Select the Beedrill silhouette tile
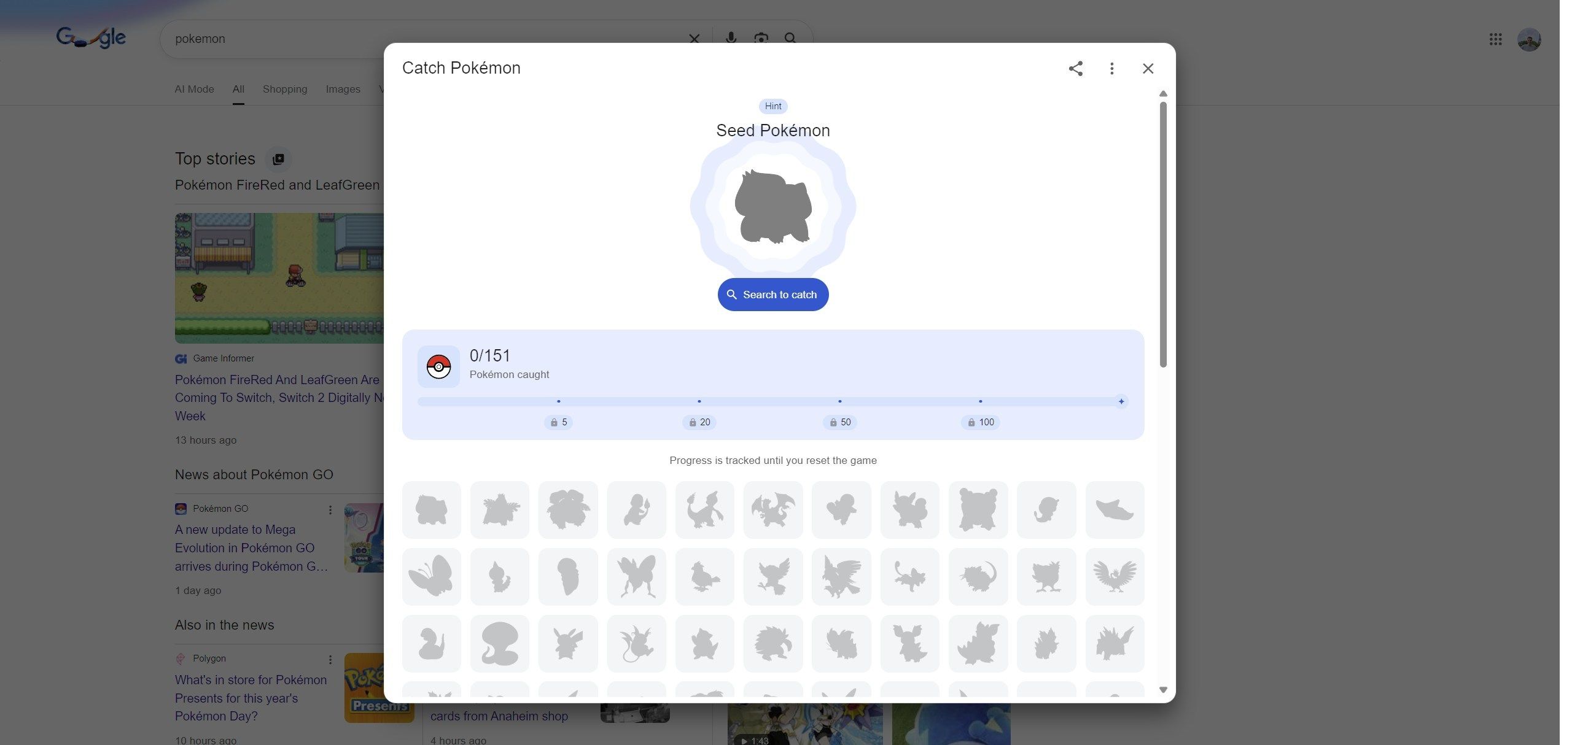 point(637,577)
